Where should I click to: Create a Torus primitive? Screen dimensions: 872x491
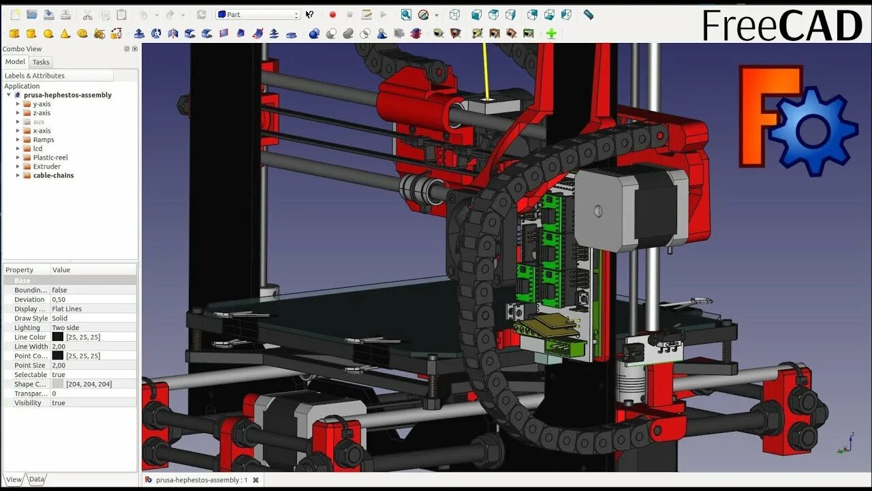pyautogui.click(x=82, y=33)
